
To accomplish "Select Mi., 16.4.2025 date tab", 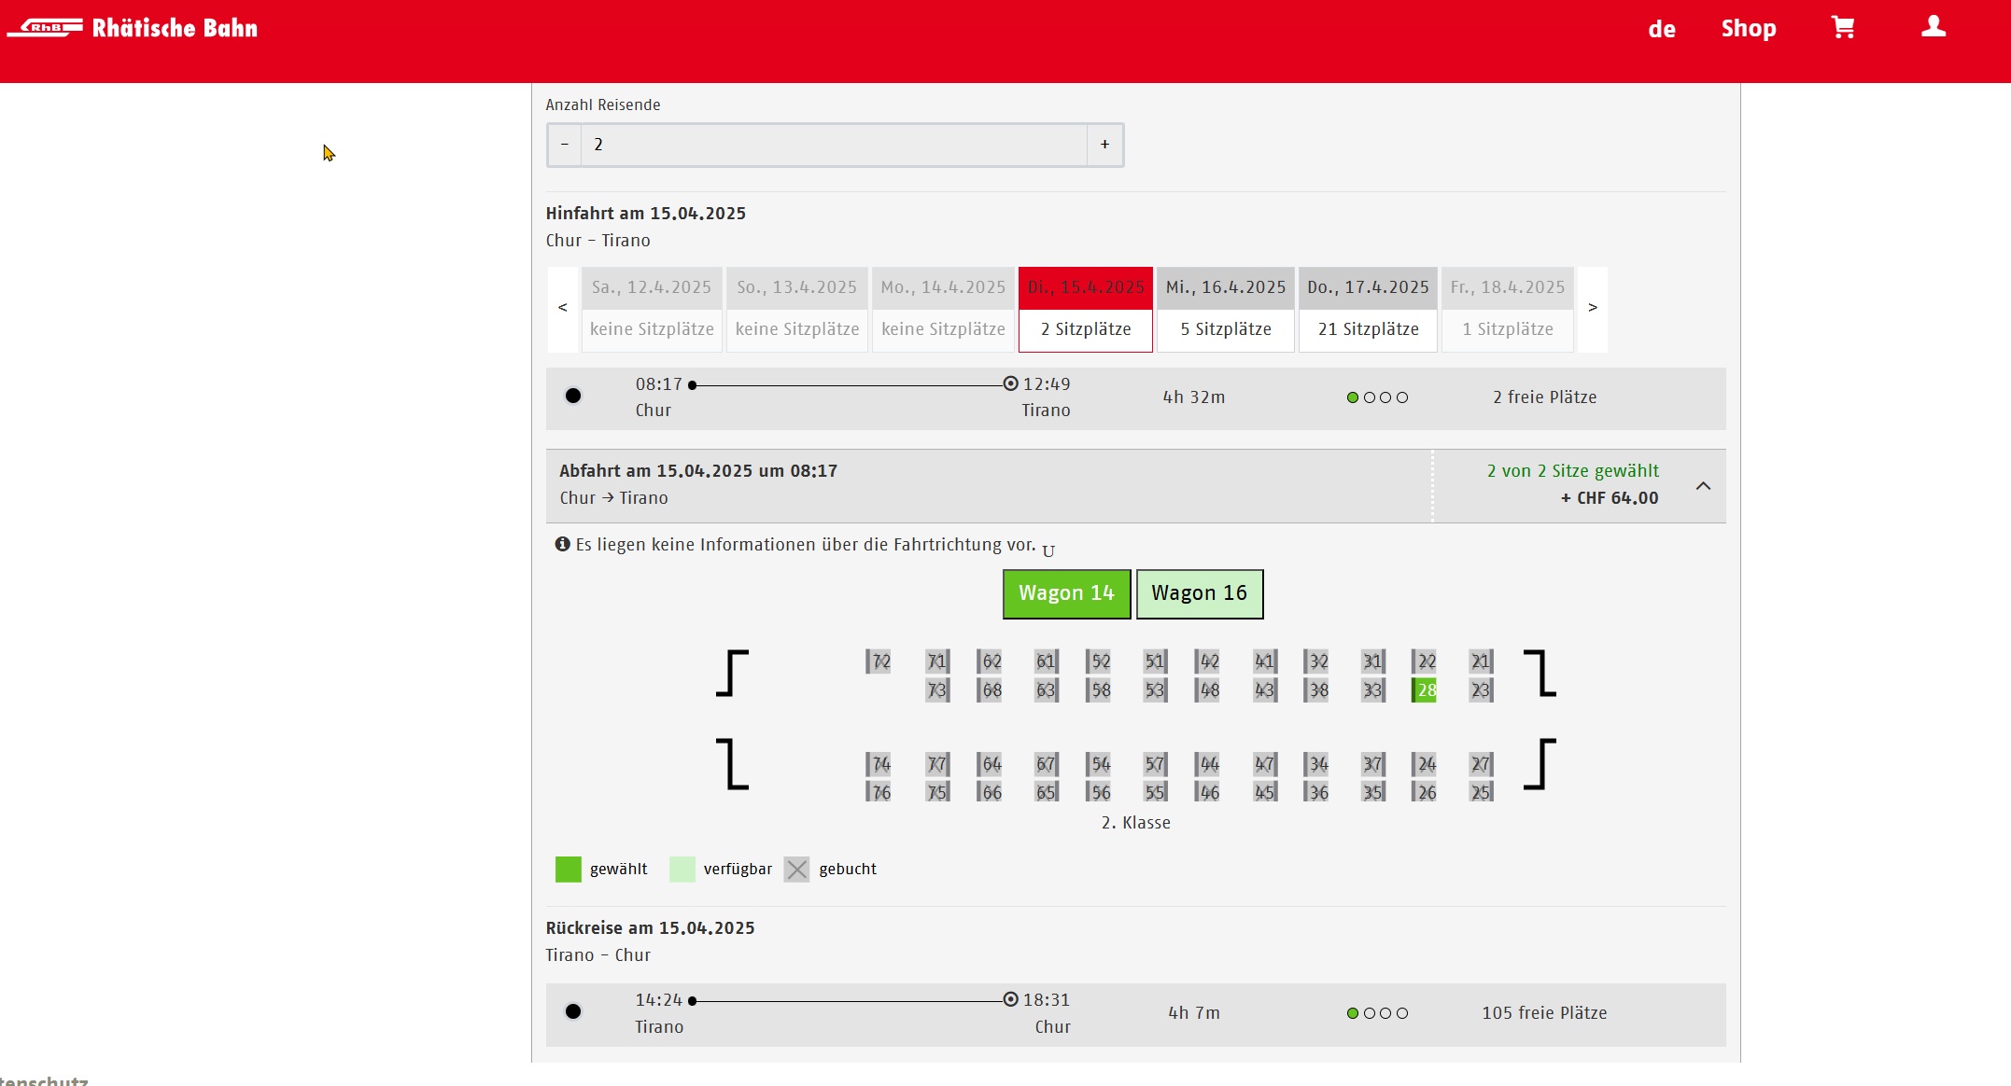I will pos(1225,308).
